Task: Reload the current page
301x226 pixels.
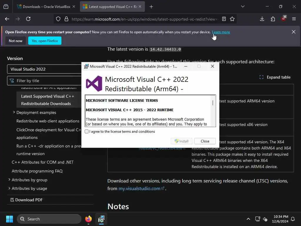Action: click(x=28, y=19)
